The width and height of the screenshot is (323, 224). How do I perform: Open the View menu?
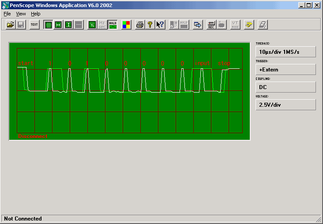pos(21,14)
